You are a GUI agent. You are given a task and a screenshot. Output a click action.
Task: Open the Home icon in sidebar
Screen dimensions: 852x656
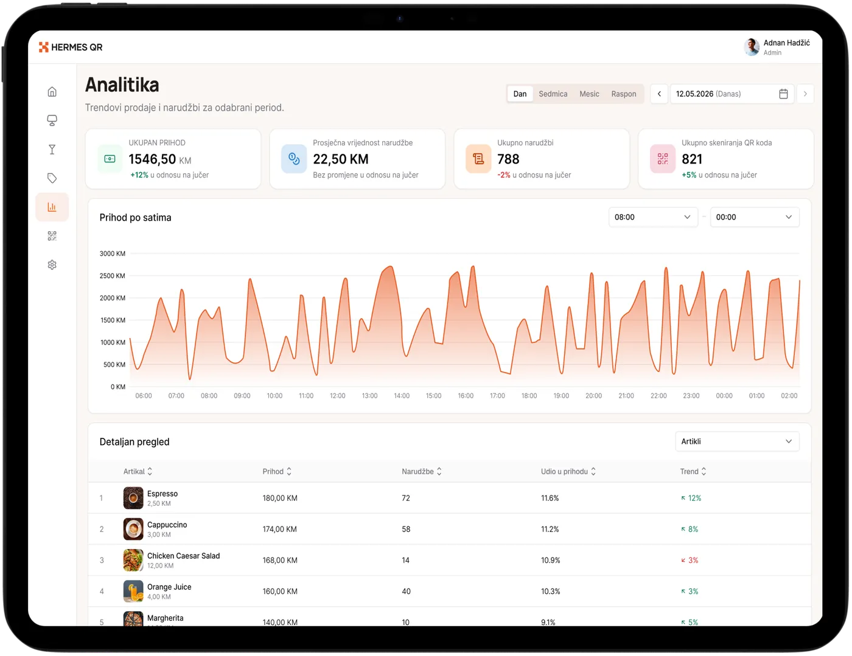click(52, 92)
